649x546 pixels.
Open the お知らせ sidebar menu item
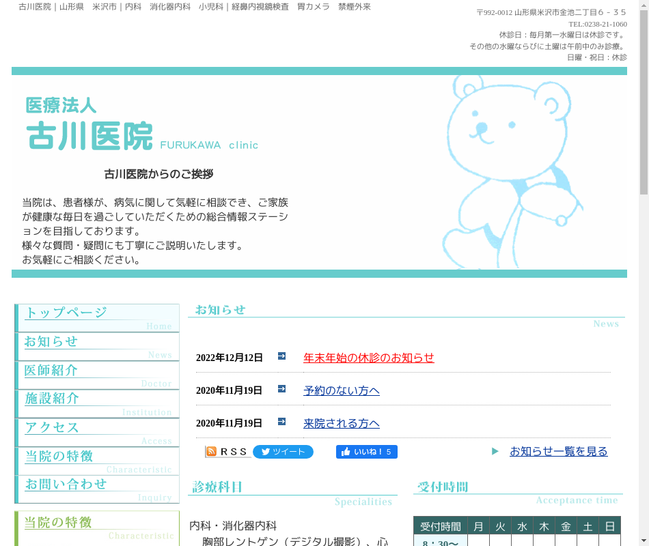click(x=98, y=347)
